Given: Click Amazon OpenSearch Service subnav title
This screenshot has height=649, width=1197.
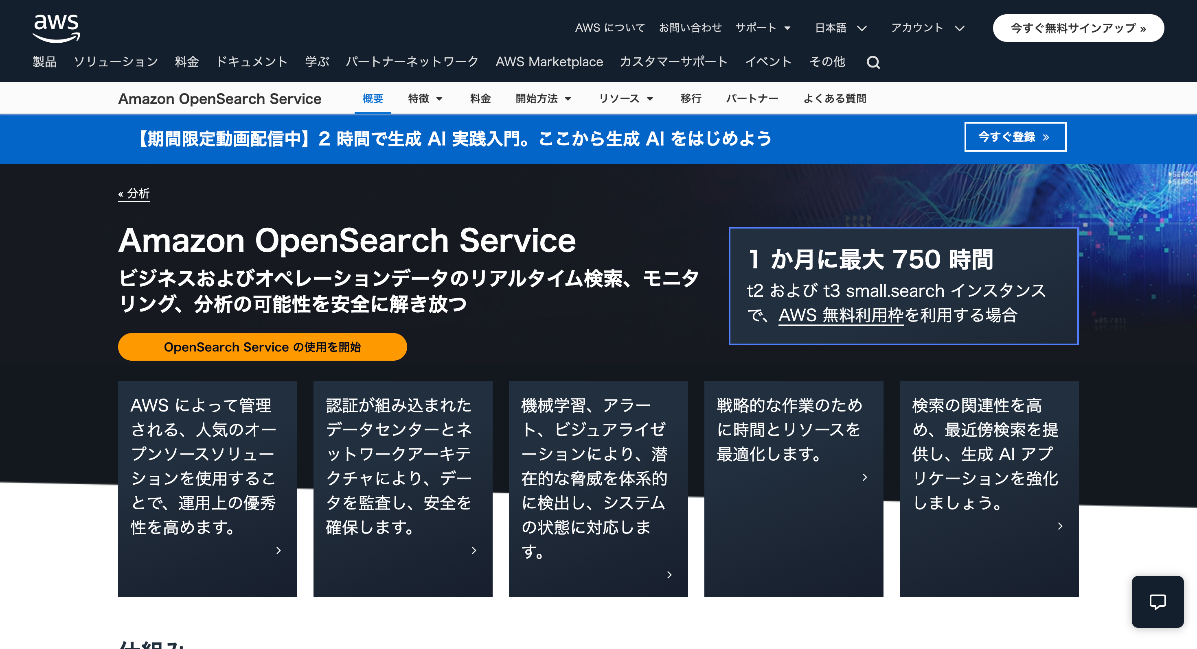Looking at the screenshot, I should (x=220, y=98).
